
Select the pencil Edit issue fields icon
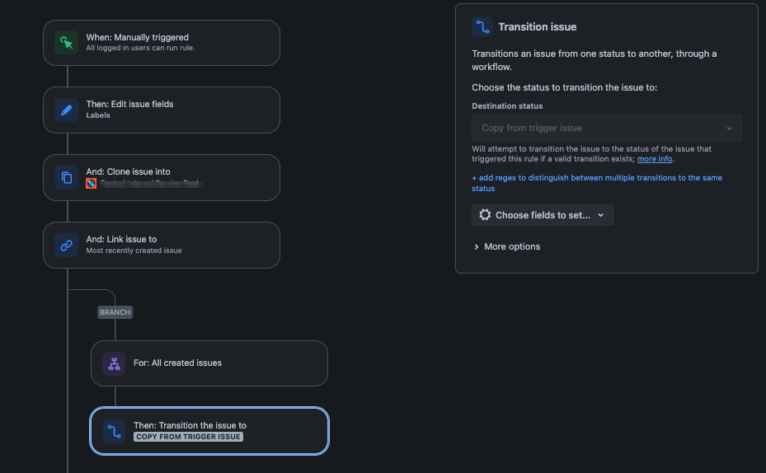point(67,110)
